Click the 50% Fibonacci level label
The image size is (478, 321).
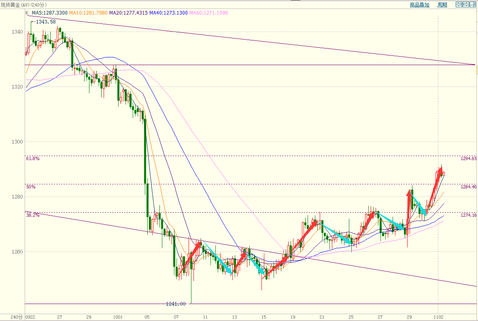click(x=31, y=187)
